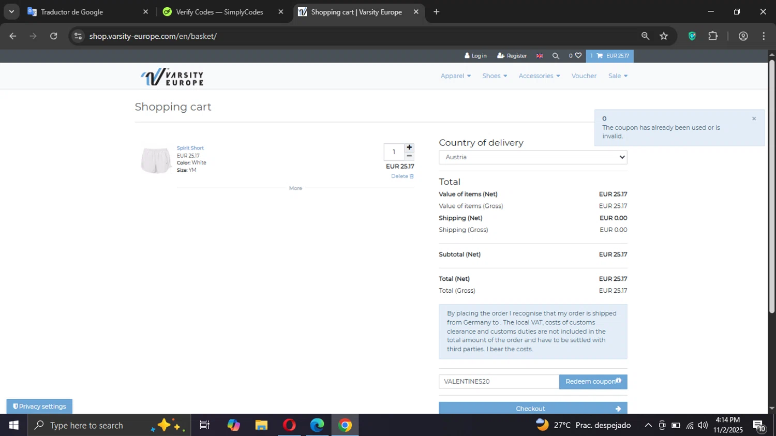
Task: Click the address bar URL
Action: [x=153, y=36]
